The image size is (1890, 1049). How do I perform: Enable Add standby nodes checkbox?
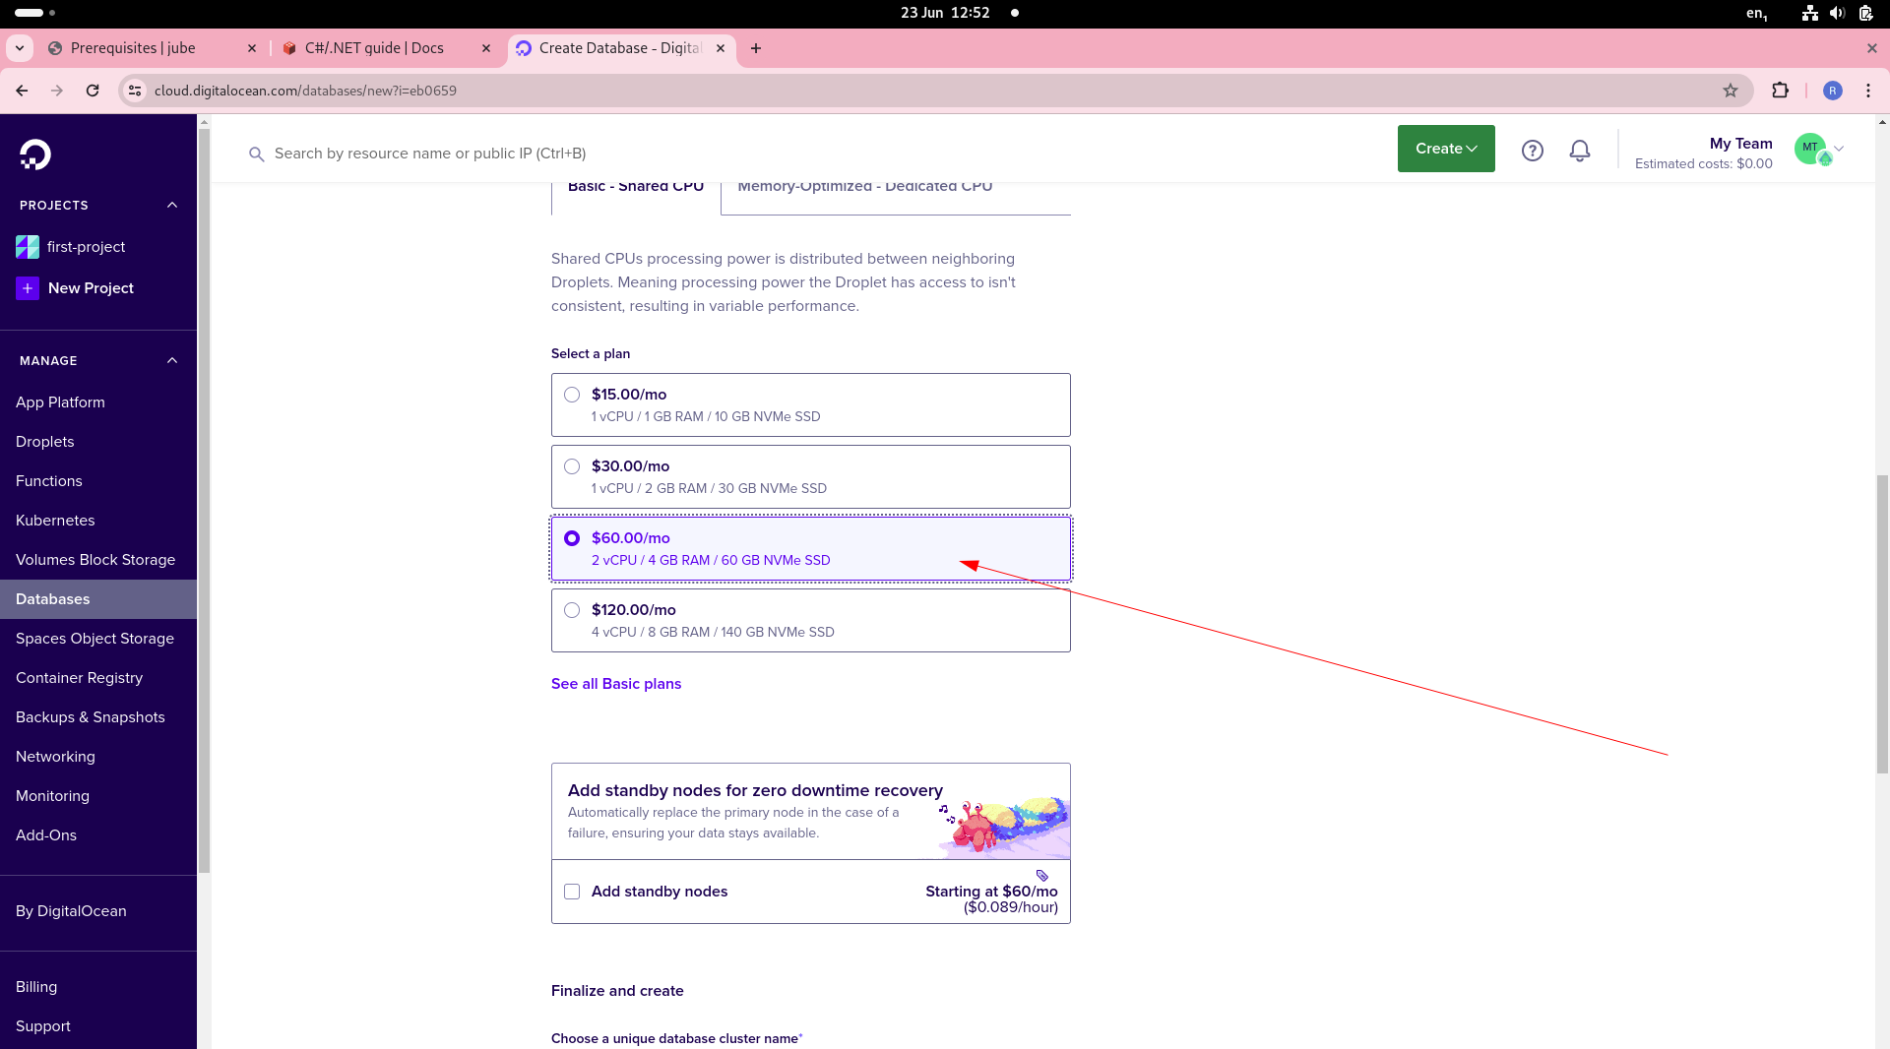click(x=572, y=892)
